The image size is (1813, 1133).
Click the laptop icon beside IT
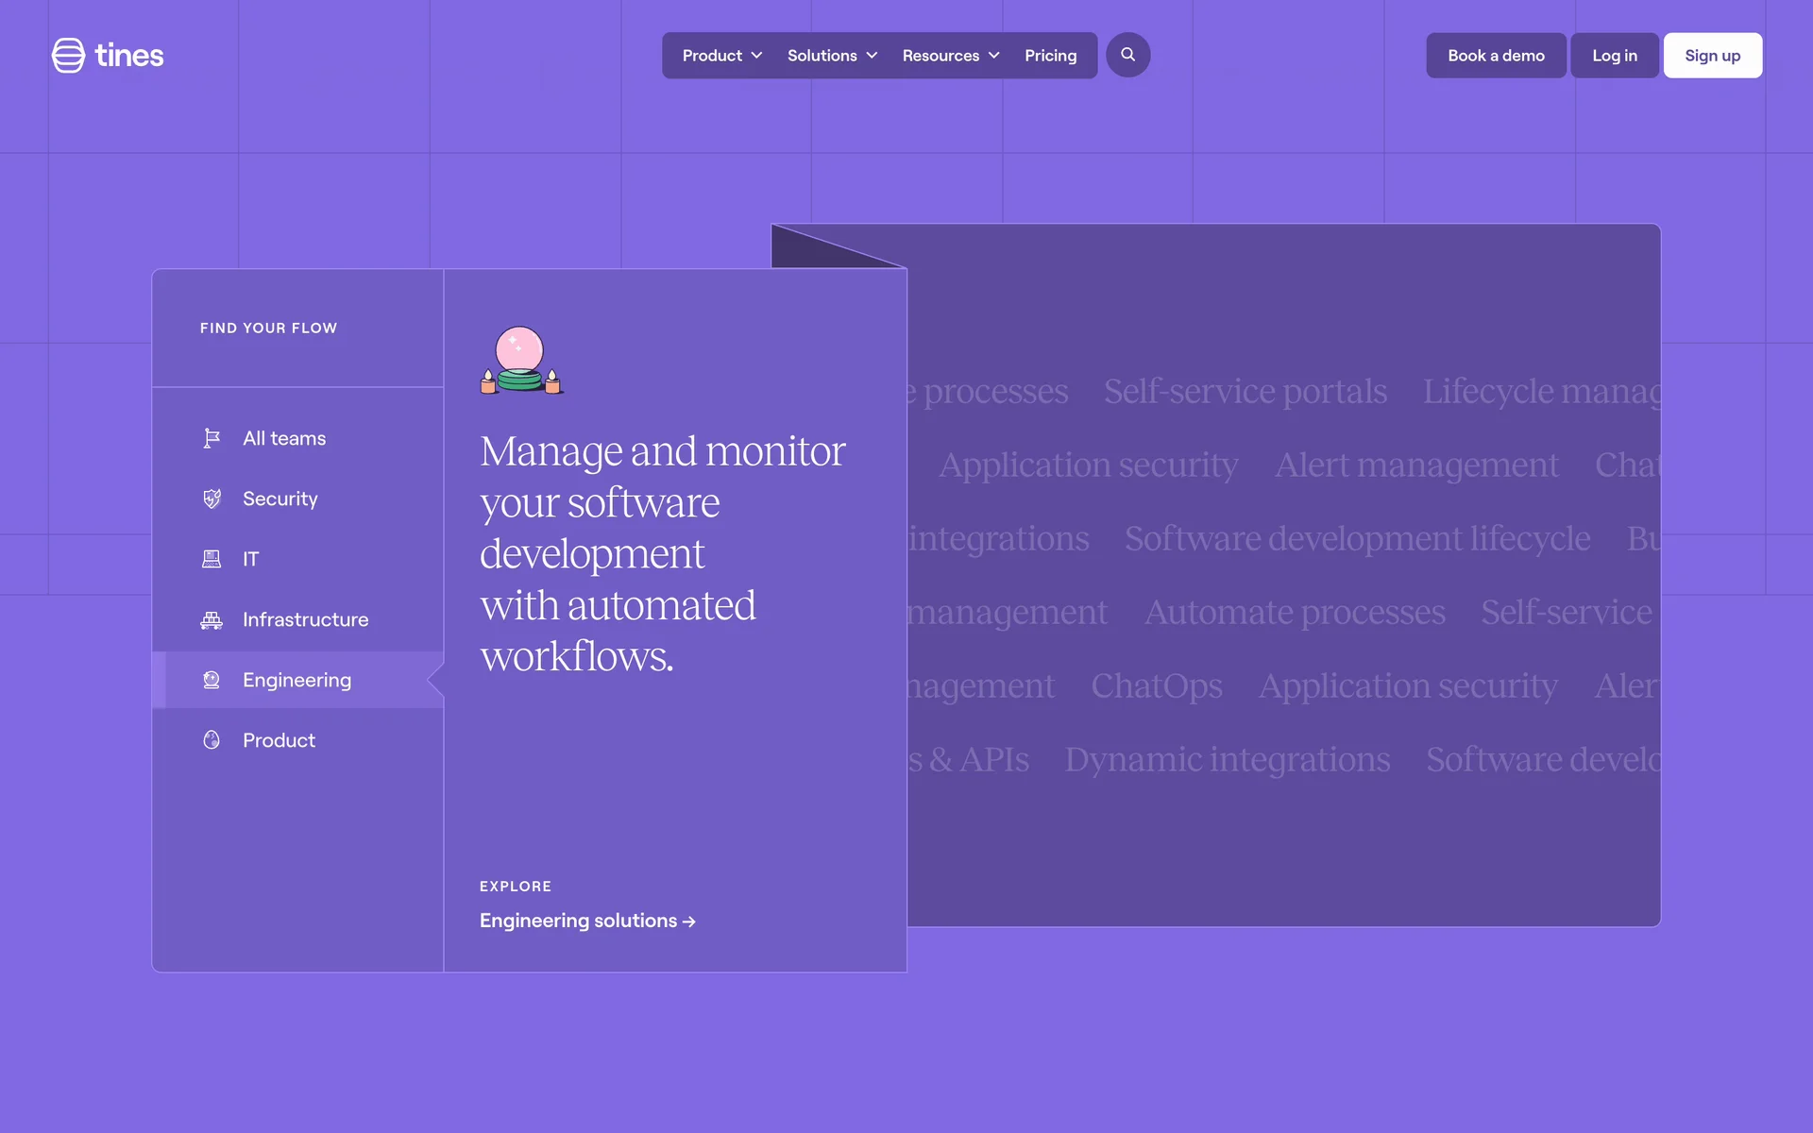coord(212,559)
